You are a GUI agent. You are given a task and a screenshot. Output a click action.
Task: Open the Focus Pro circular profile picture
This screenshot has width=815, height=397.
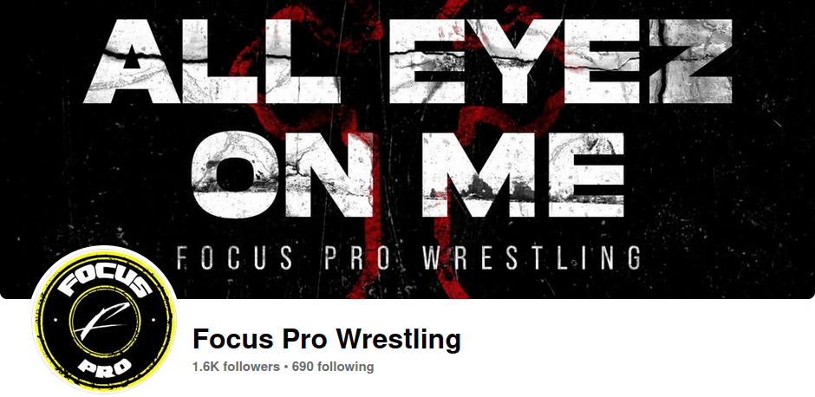coord(104,319)
